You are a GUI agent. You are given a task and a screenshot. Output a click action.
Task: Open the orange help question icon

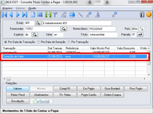[x=149, y=15]
